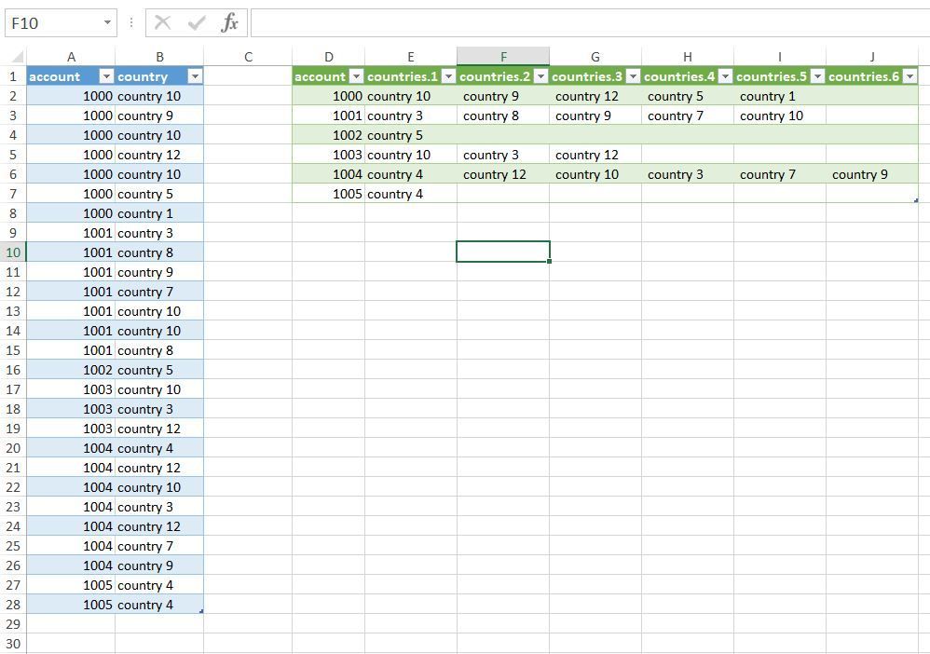
Task: Click cell F5 containing country 3
Action: pyautogui.click(x=503, y=155)
